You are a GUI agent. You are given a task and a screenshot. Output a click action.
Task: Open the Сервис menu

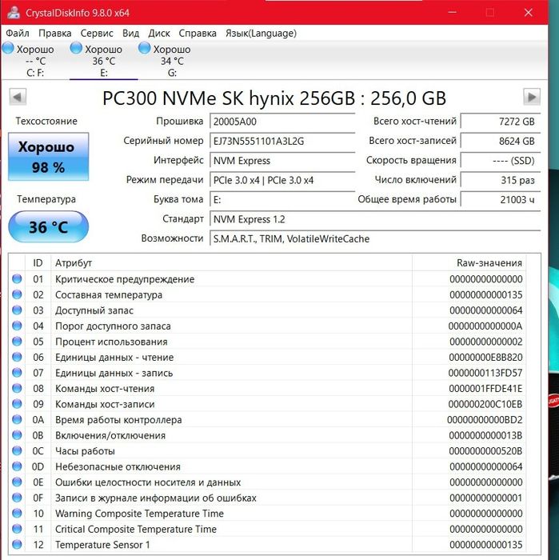tap(97, 34)
